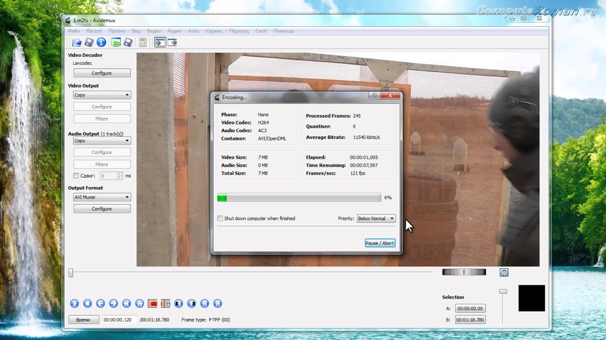Click Filters under Audio Output
606x340 pixels.
coord(102,164)
